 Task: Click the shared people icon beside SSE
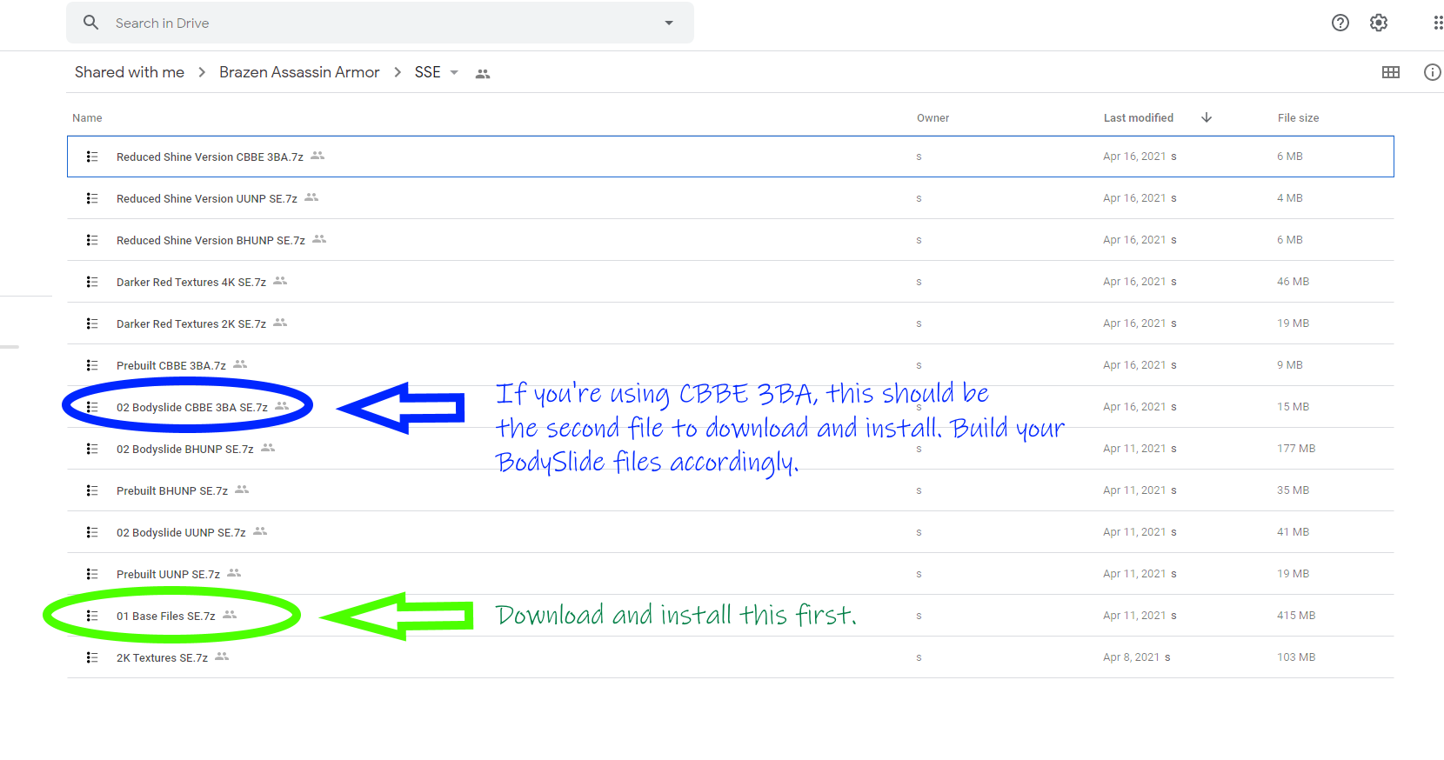[x=483, y=74]
